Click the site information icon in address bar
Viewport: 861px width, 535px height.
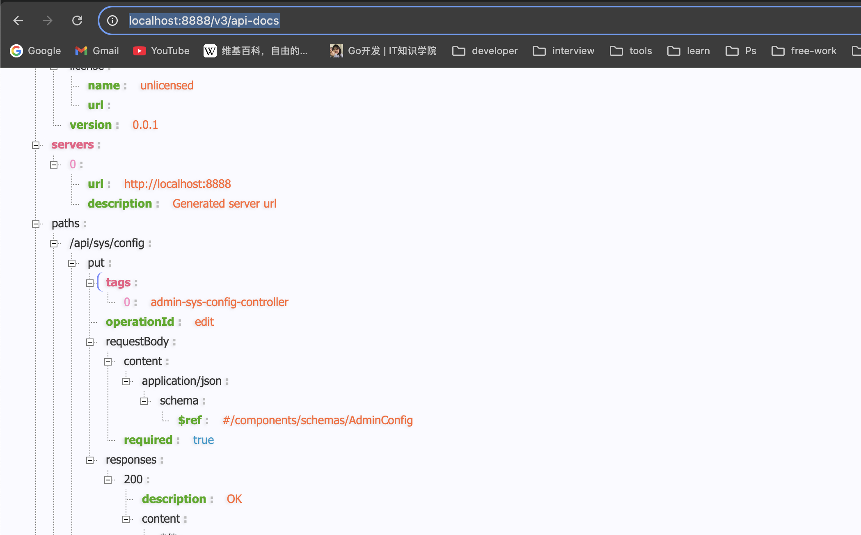112,20
